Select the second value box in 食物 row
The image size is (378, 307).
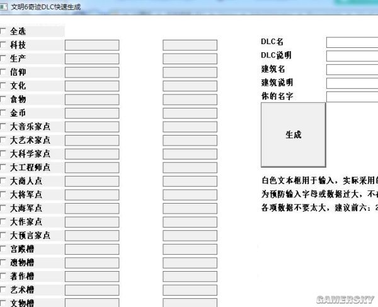click(x=190, y=100)
